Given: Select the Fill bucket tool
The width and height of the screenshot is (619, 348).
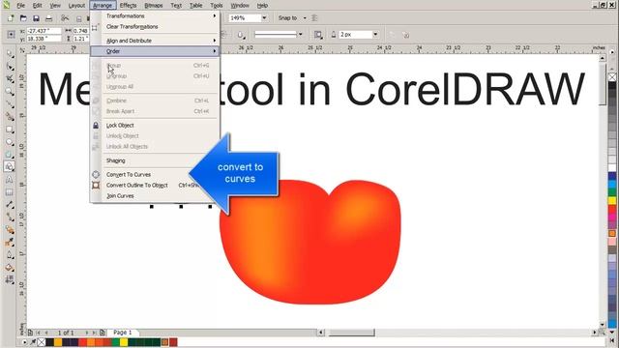Looking at the screenshot, I should click(10, 268).
